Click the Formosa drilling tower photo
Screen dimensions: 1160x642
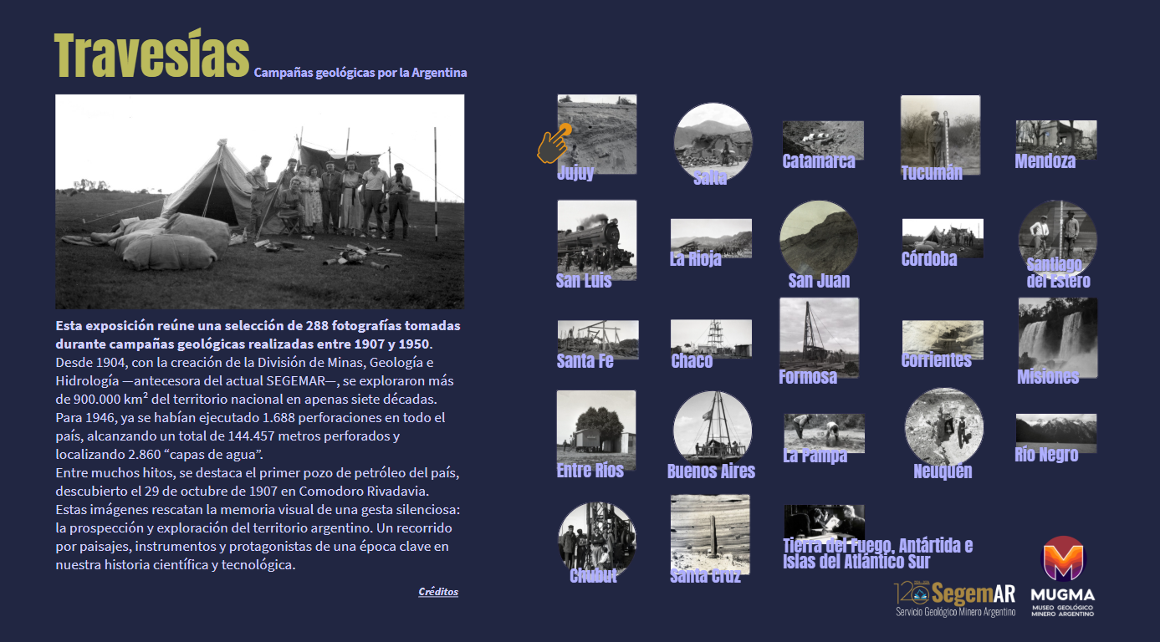coord(818,337)
